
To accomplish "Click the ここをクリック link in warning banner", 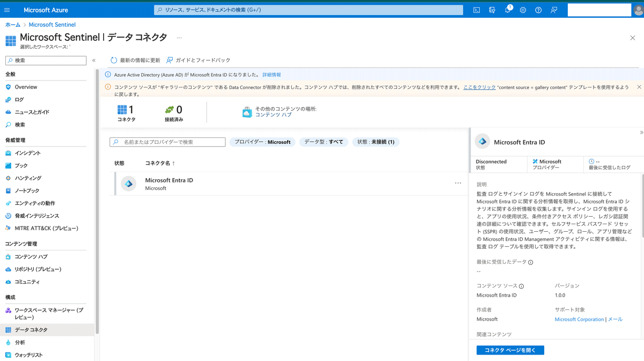I will tap(479, 87).
